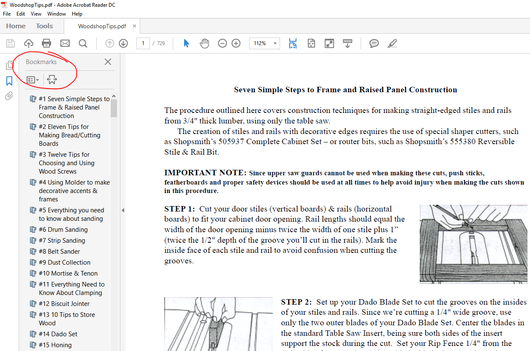Open the Help menu
Image resolution: width=530 pixels, height=351 pixels.
(77, 14)
